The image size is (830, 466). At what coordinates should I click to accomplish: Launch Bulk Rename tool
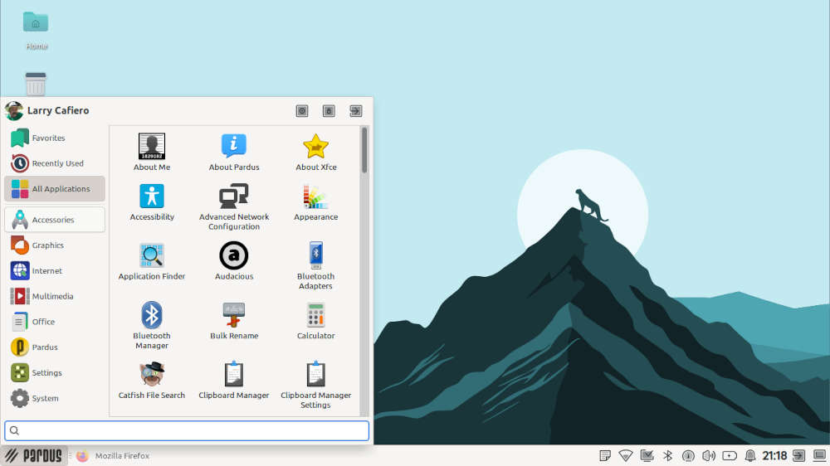click(x=234, y=320)
